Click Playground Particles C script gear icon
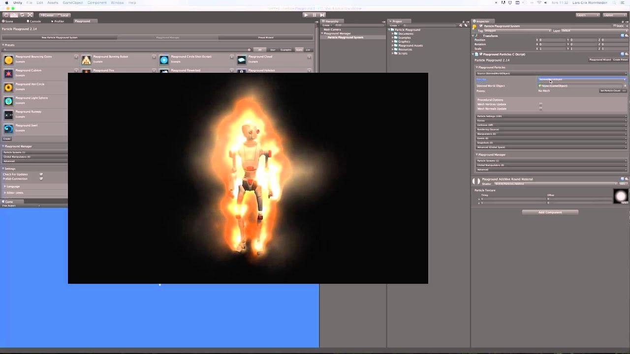The width and height of the screenshot is (630, 354). coord(626,54)
